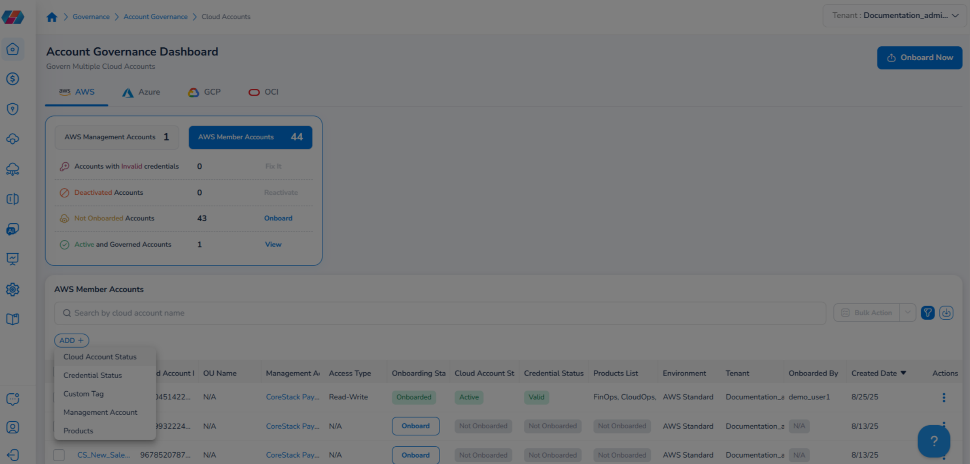Screen dimensions: 970x464
Task: Open the Cost/Billing section from the sidebar
Action: (13, 79)
